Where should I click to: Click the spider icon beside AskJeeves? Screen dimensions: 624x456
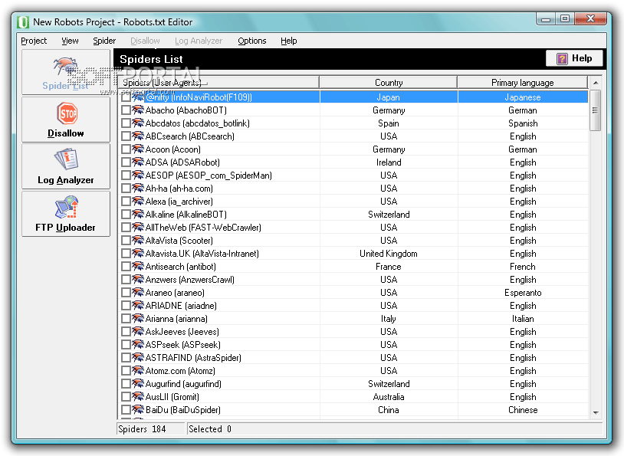pyautogui.click(x=138, y=331)
